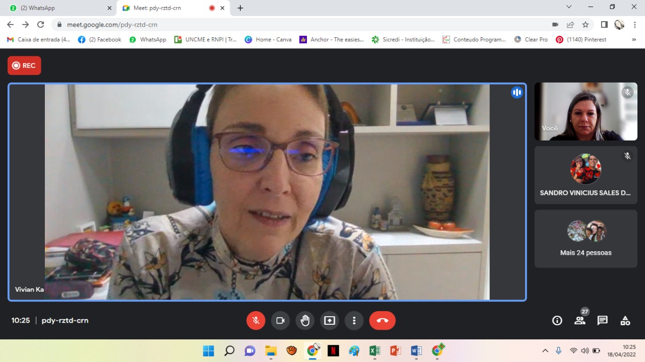Toggle the camera off

pos(281,320)
